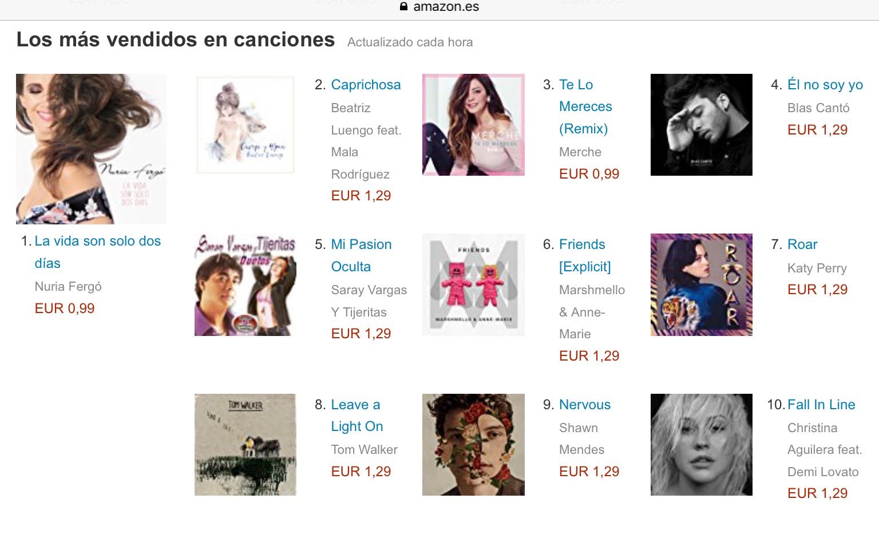Screen dimensions: 879x534
Task: Click the lock icon beside amazon.es
Action: point(403,7)
